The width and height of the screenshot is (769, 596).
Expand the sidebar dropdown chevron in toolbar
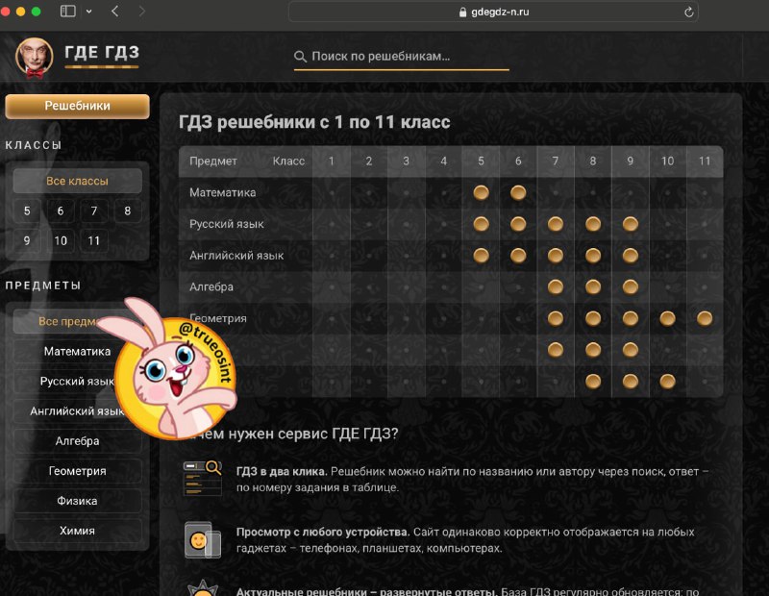(x=88, y=12)
